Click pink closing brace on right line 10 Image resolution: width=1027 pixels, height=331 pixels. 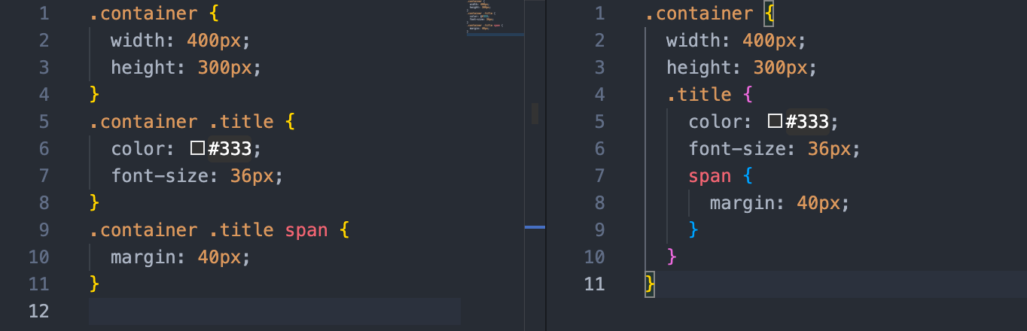click(x=672, y=257)
